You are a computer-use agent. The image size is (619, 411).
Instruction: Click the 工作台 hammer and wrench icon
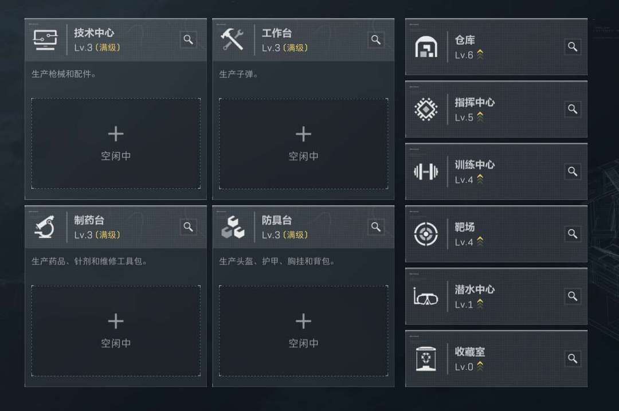[233, 40]
